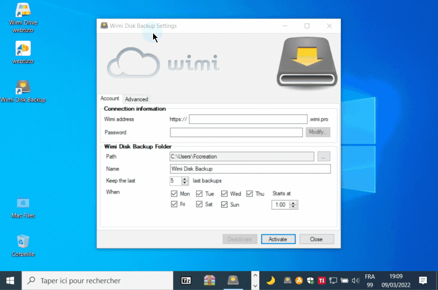This screenshot has height=290, width=438.
Task: Select the Mac Files folder icon
Action: coord(23,207)
